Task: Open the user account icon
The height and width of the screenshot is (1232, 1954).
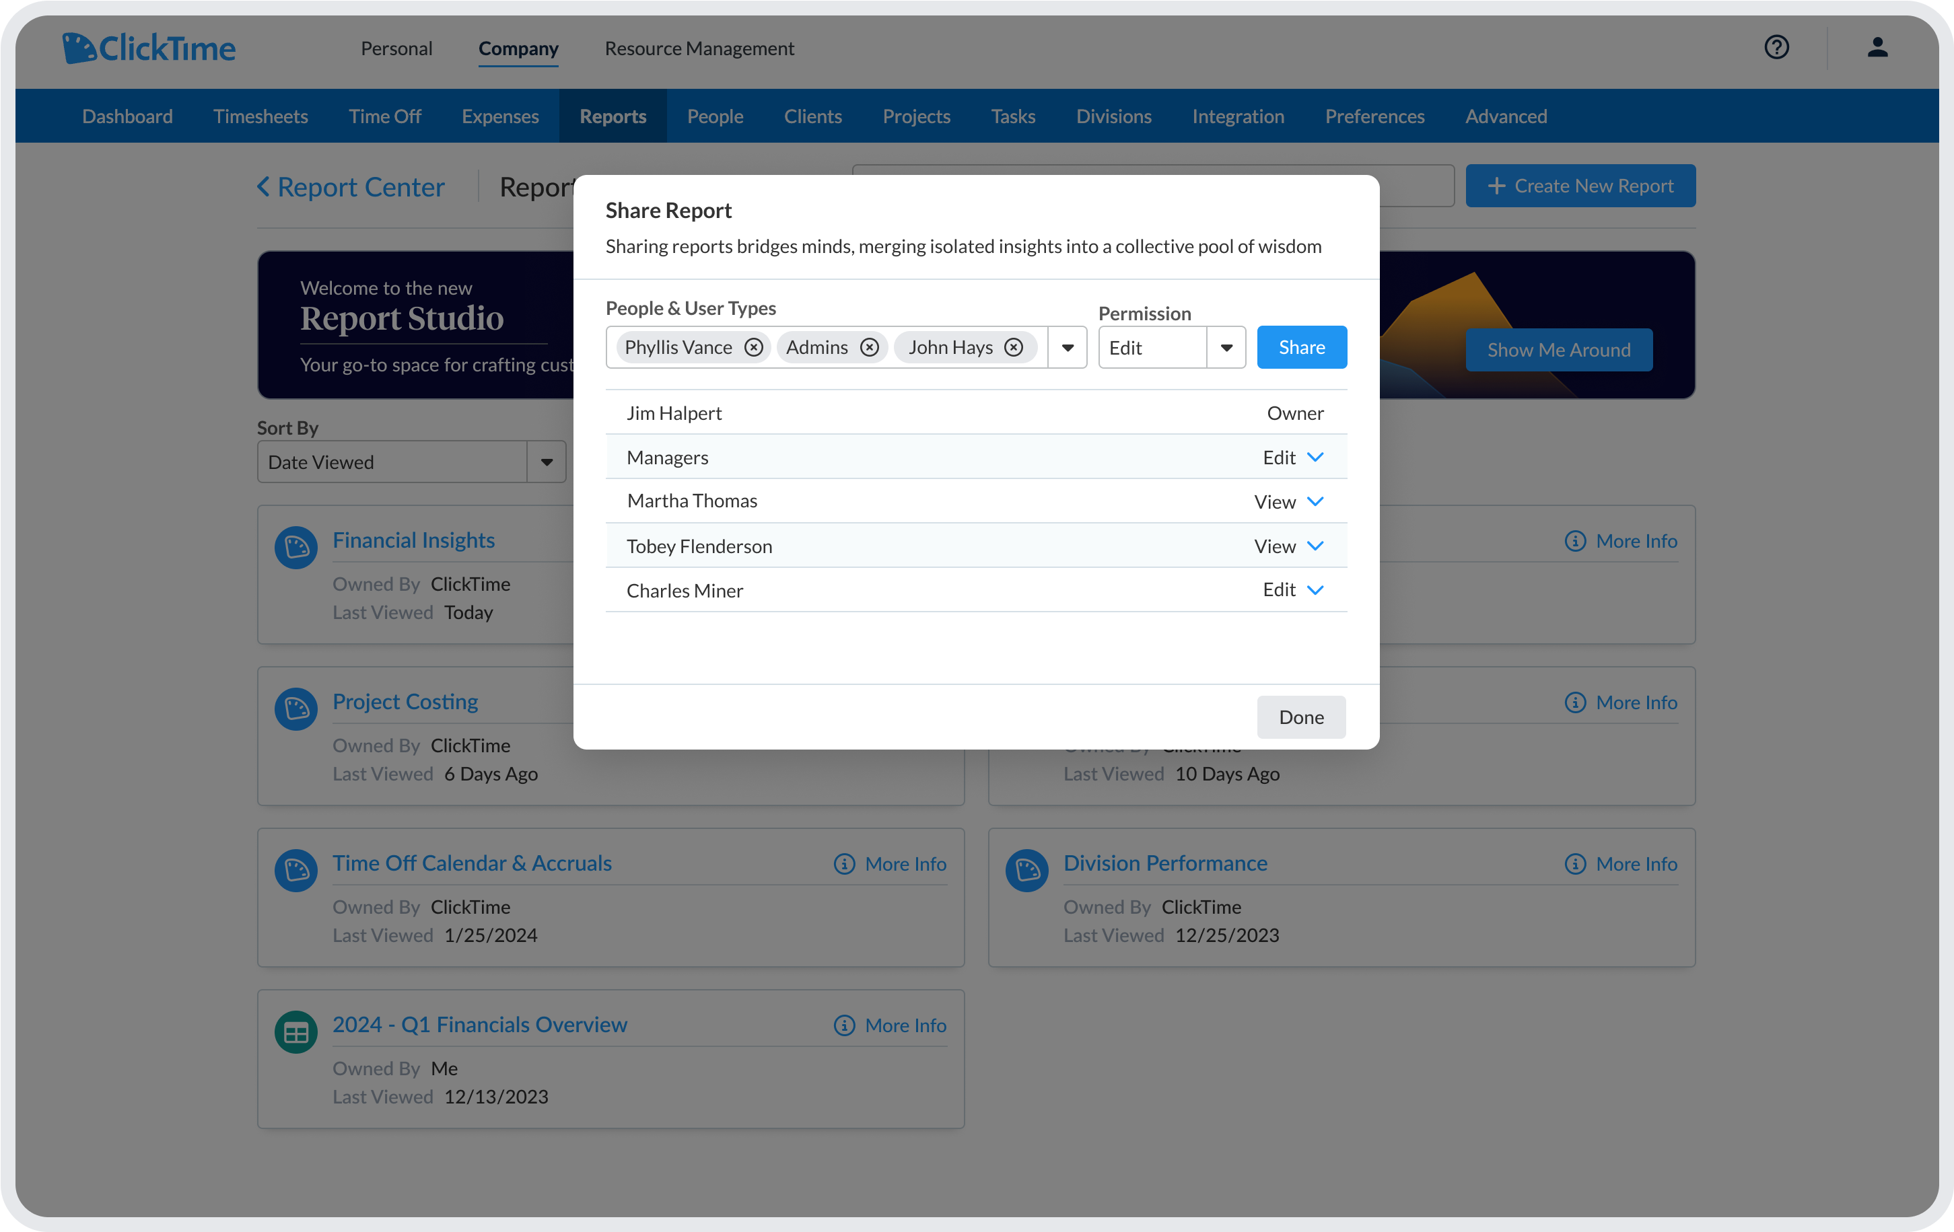Action: pos(1878,47)
